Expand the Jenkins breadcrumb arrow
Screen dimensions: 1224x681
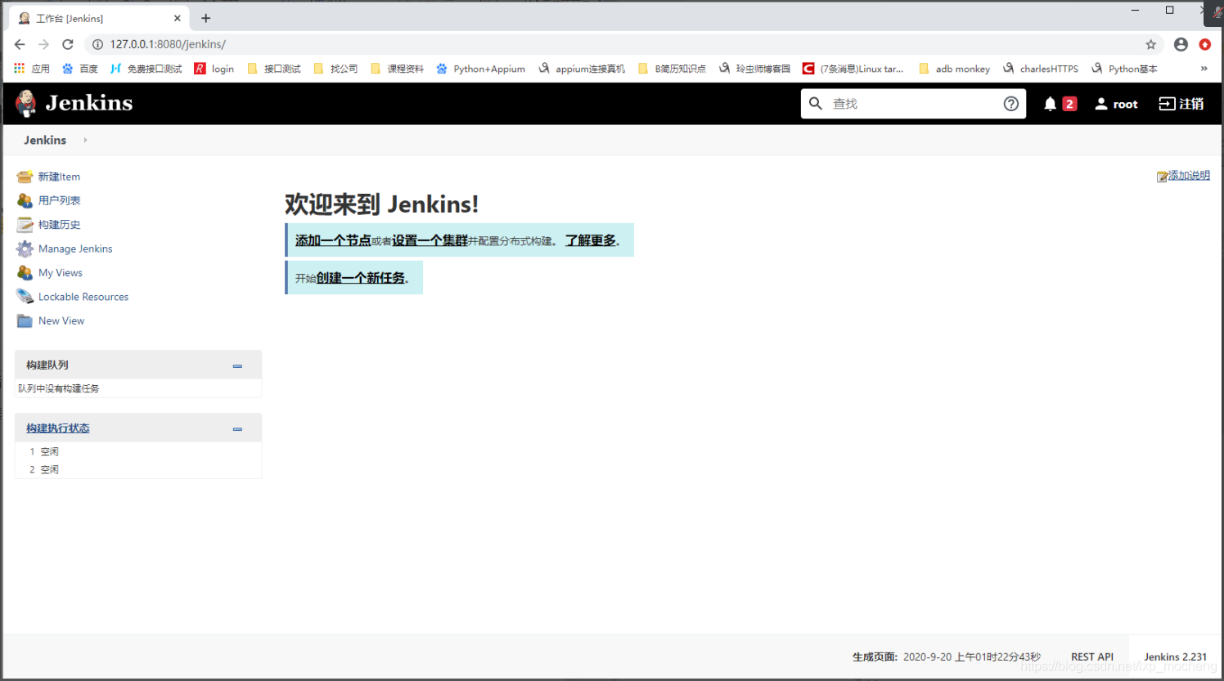85,140
